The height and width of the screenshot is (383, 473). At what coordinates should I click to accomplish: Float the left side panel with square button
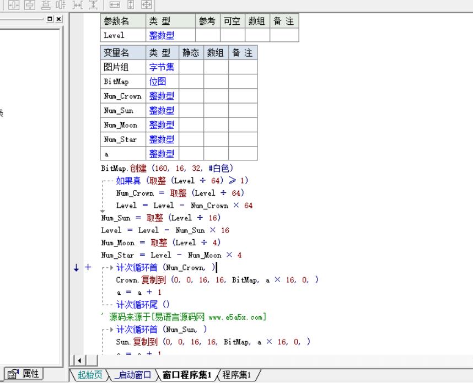click(50, 19)
